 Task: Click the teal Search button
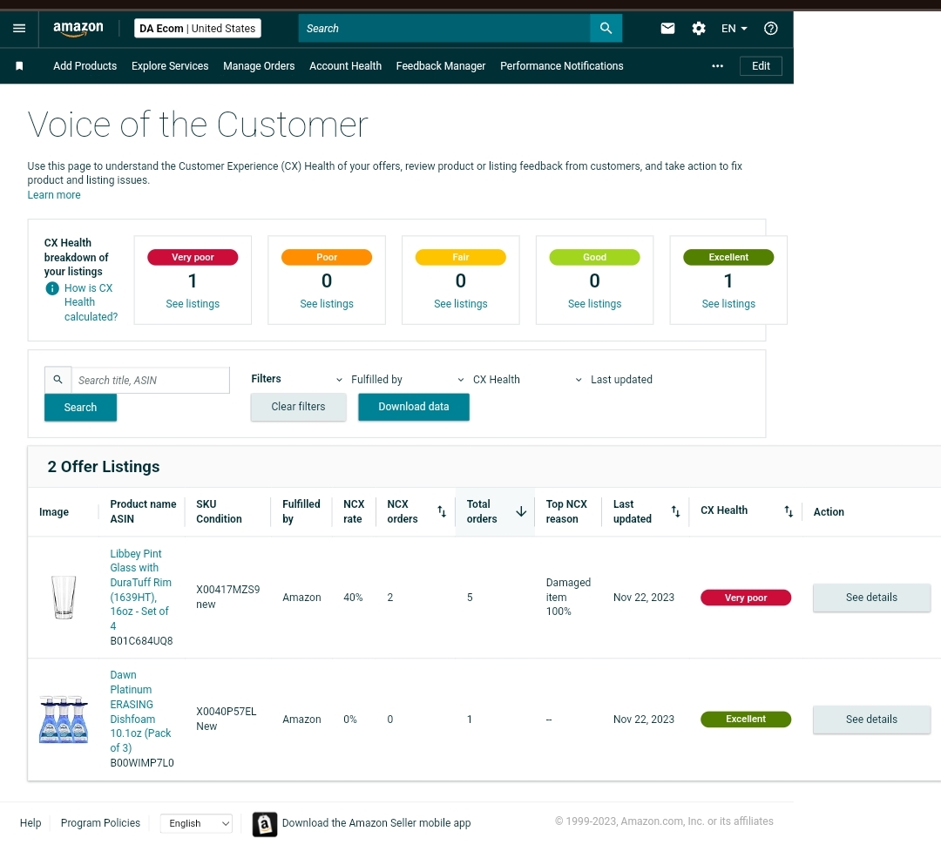[x=80, y=408]
